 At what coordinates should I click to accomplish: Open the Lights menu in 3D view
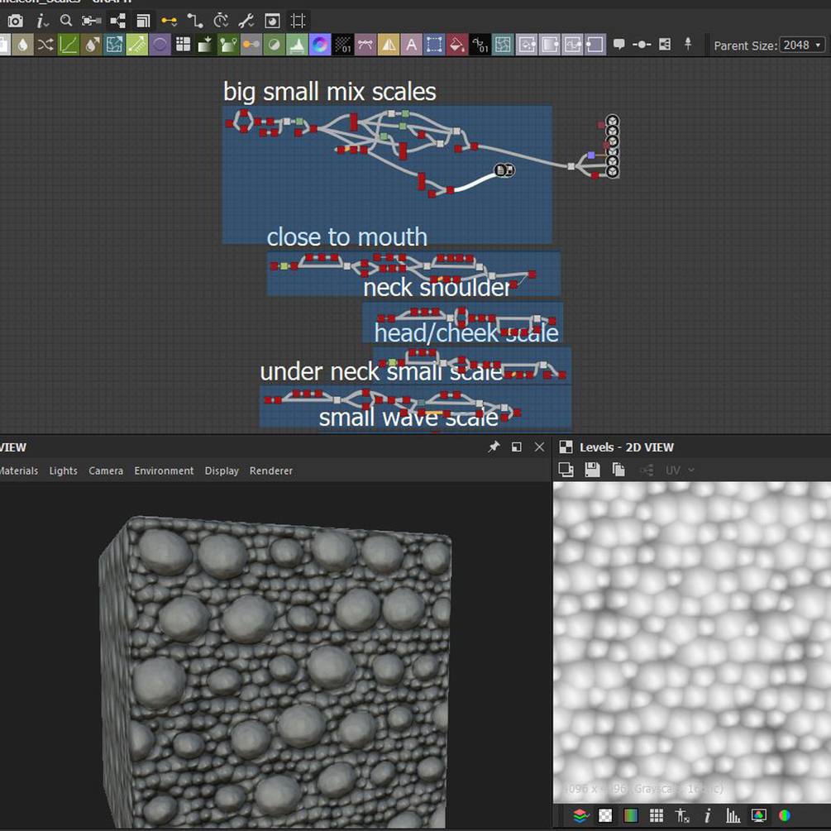[x=63, y=470]
